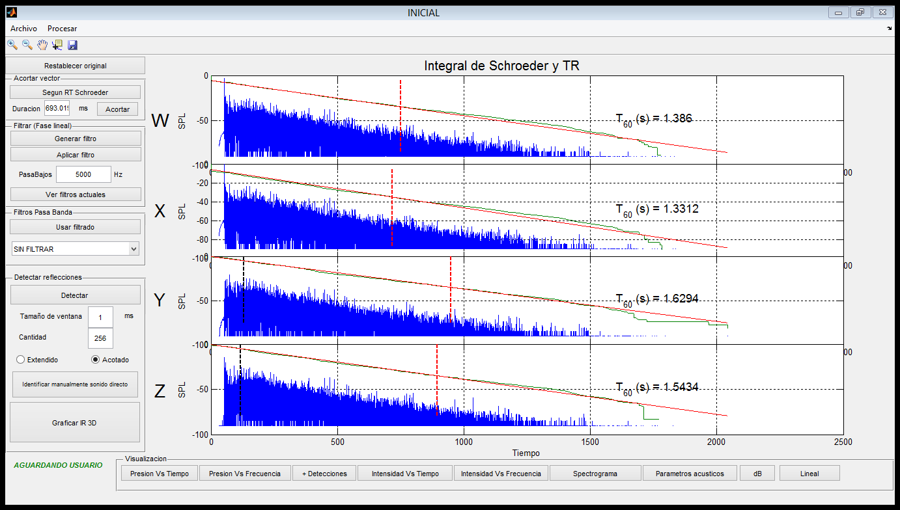This screenshot has width=900, height=510.
Task: Open the Archivo menu
Action: [23, 29]
